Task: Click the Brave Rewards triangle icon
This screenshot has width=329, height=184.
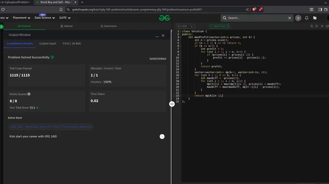Action: tap(260, 10)
